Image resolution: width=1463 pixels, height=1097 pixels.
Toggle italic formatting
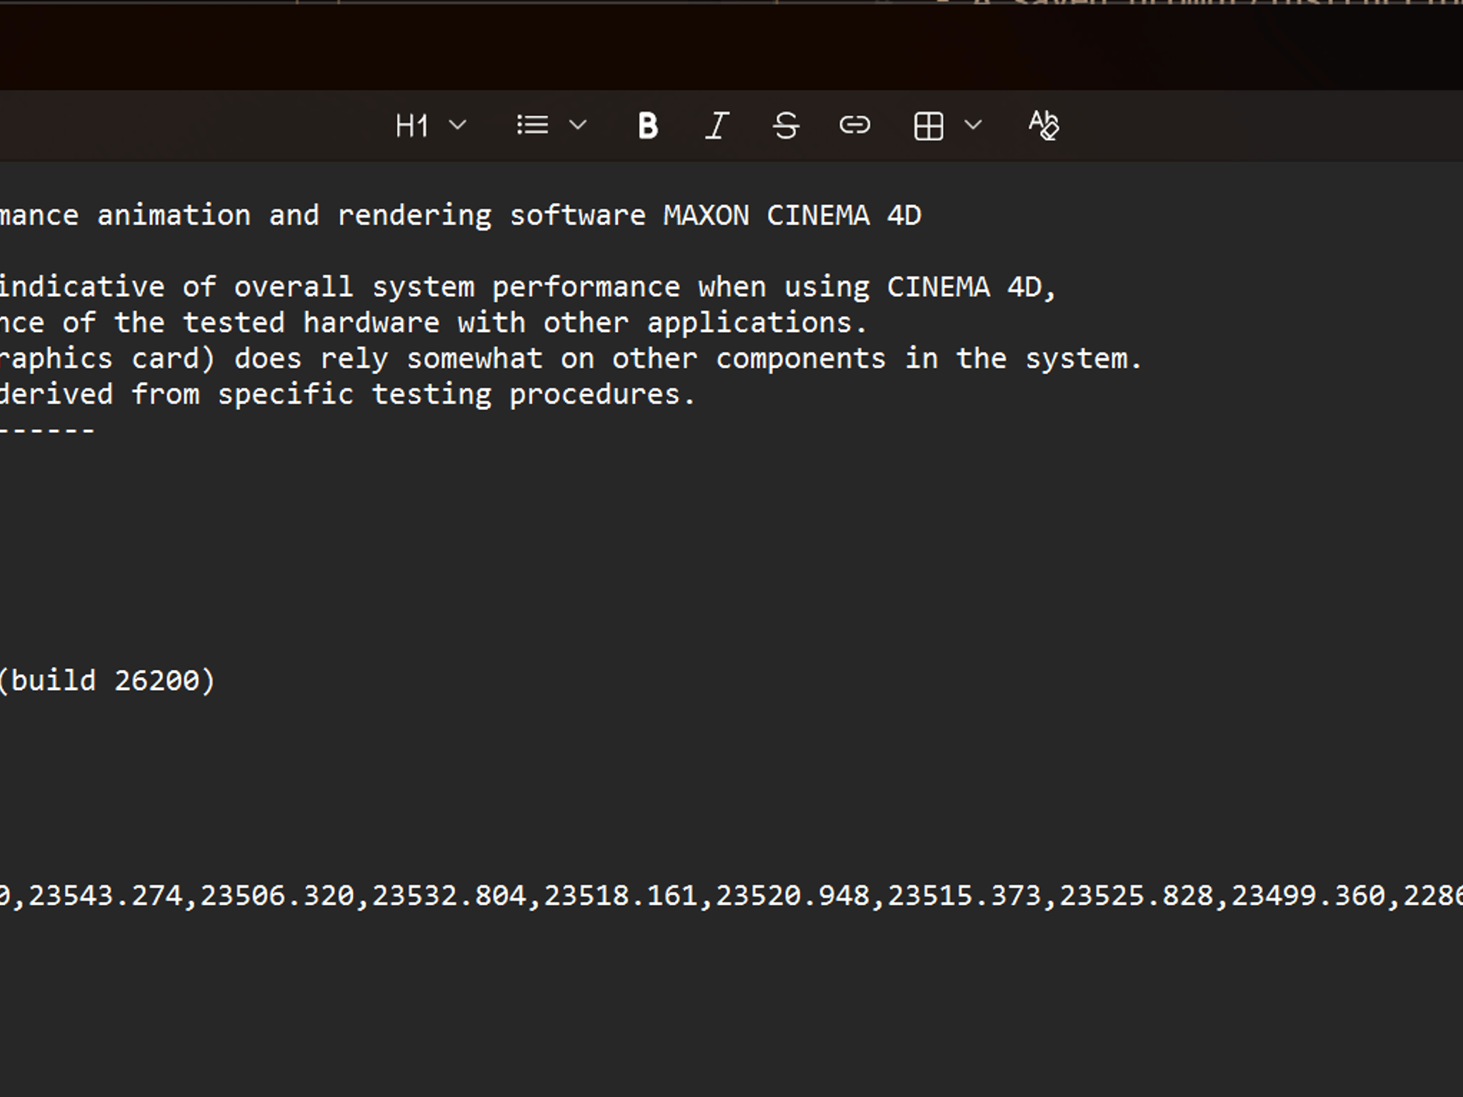[716, 126]
